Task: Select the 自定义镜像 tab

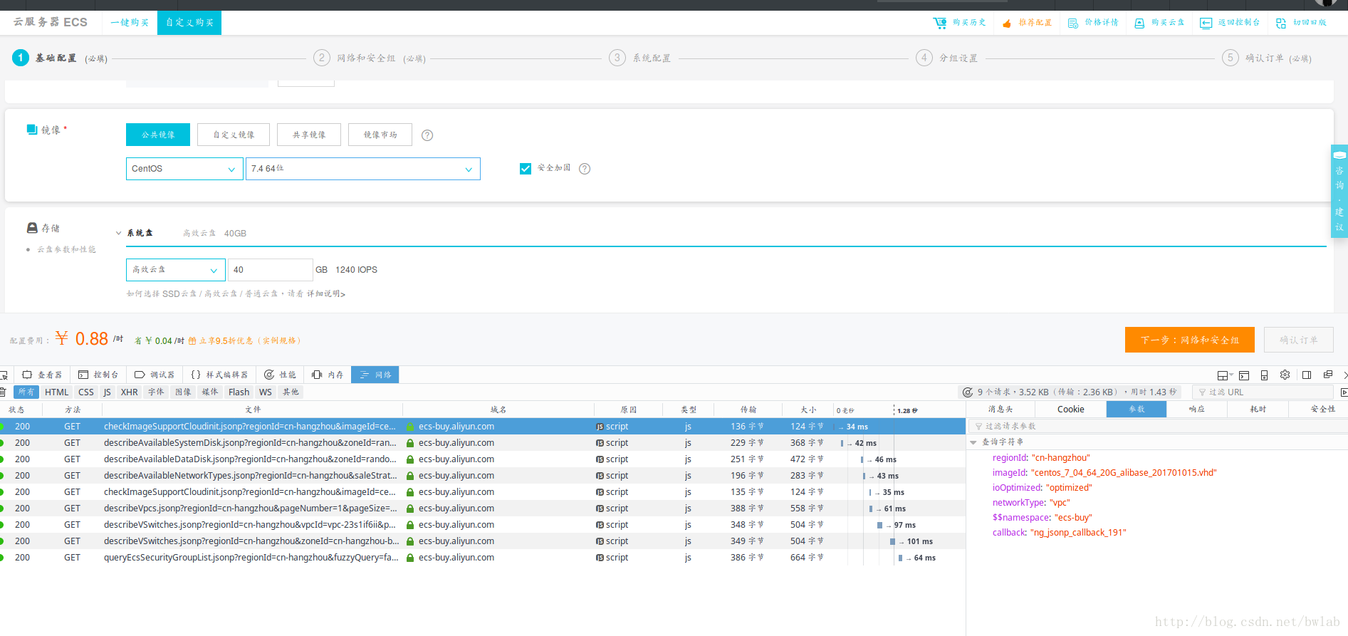Action: pos(234,135)
